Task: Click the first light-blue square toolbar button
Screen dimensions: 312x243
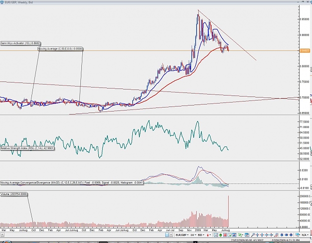Action: [x=167, y=235]
